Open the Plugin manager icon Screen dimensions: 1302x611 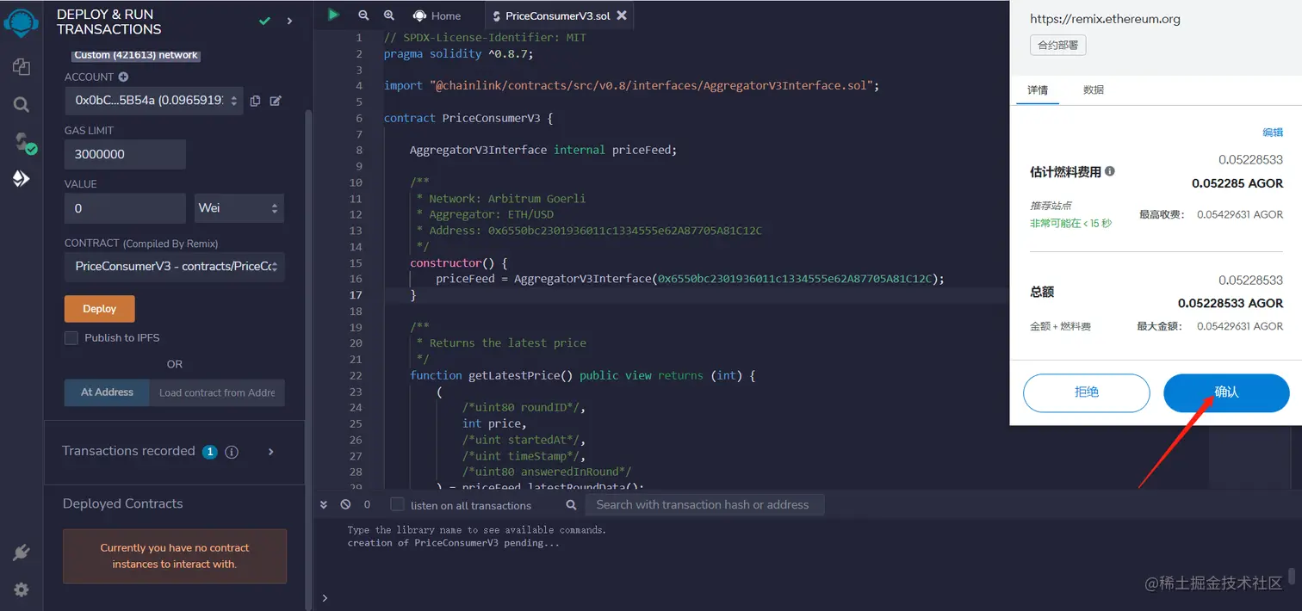(x=22, y=552)
